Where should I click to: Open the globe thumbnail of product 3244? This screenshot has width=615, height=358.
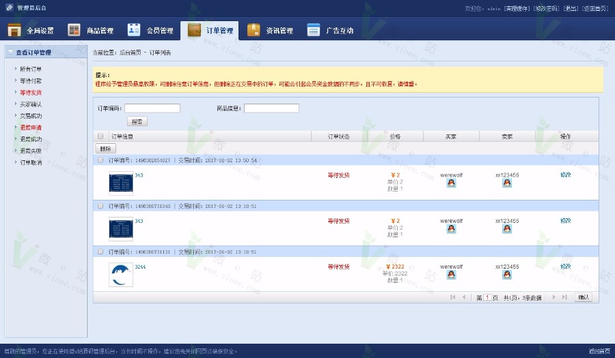(121, 275)
